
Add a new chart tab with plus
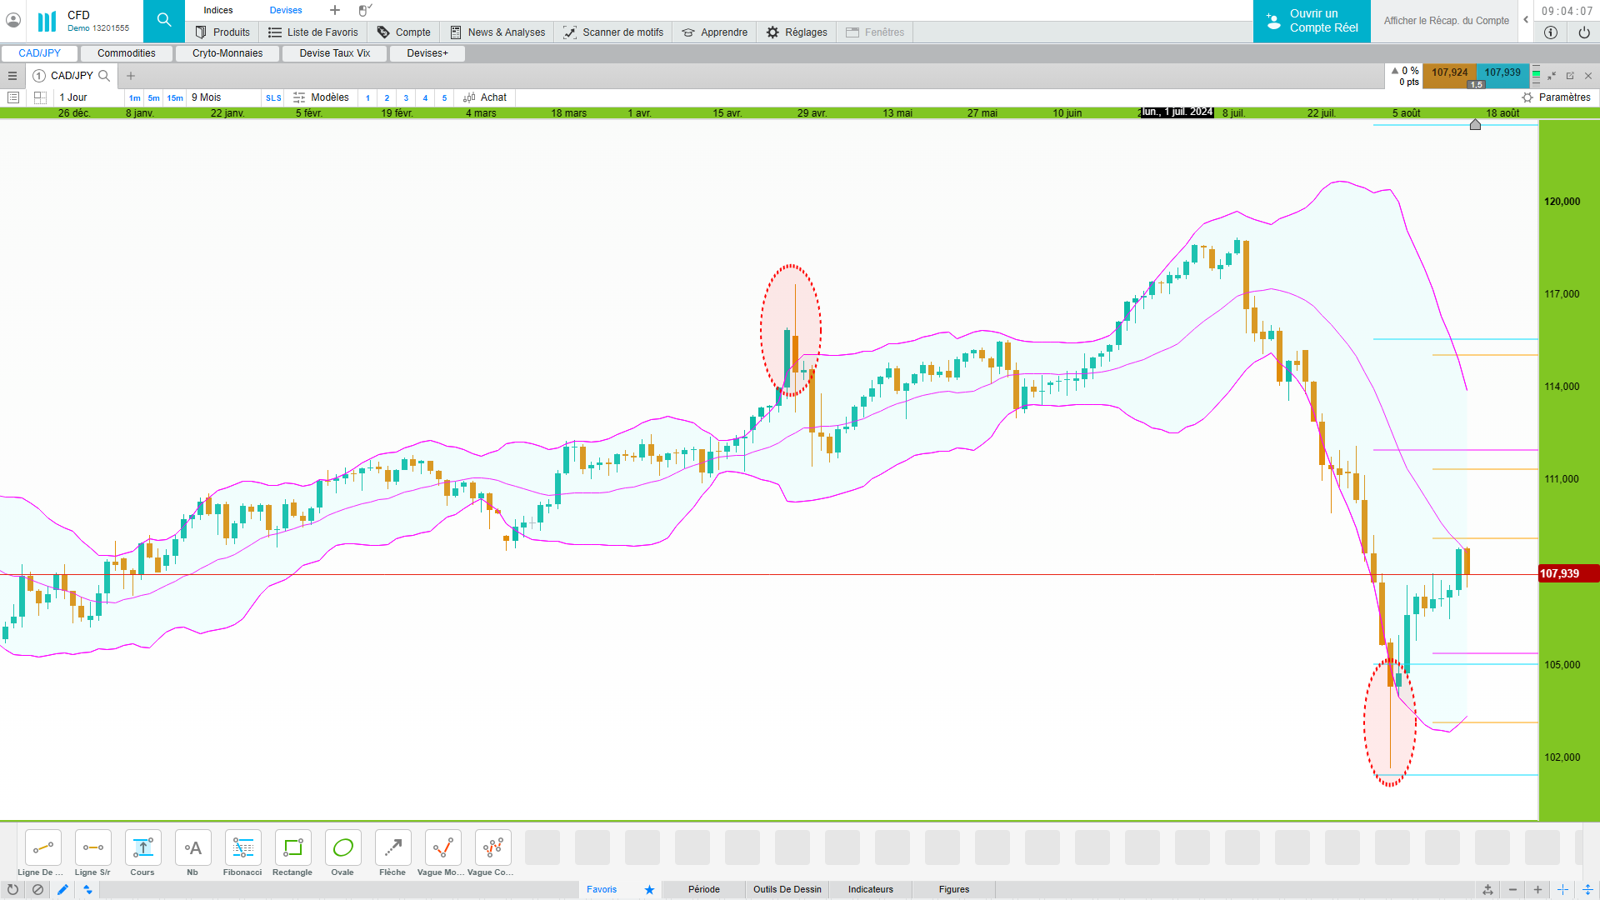pos(131,76)
